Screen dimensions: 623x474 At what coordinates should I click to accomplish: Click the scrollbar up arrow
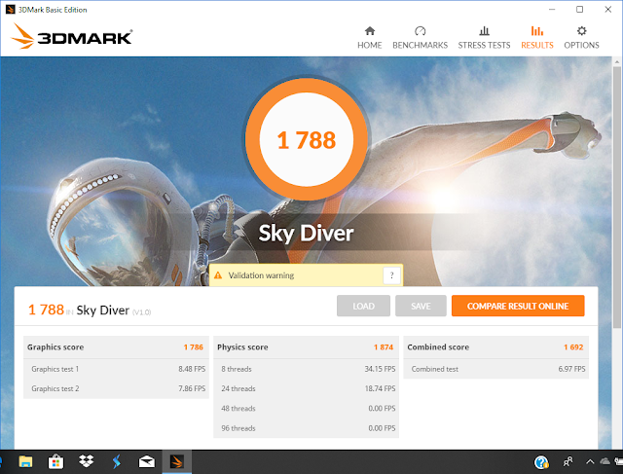pyautogui.click(x=617, y=62)
